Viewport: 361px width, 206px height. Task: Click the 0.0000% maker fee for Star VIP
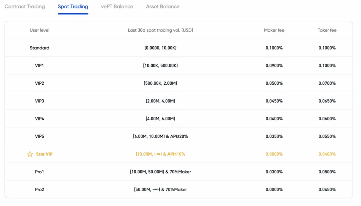point(274,154)
